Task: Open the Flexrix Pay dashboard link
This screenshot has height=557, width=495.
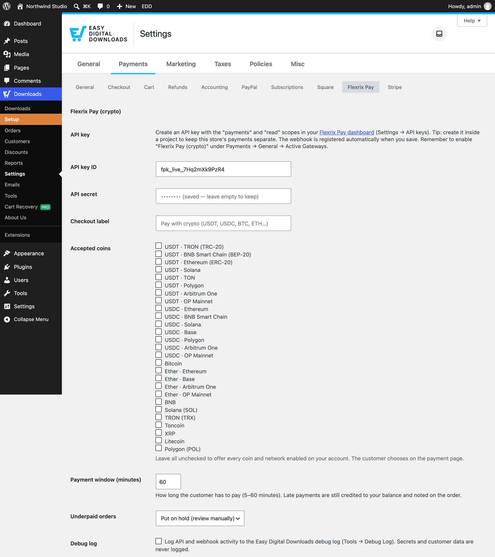Action: point(346,132)
